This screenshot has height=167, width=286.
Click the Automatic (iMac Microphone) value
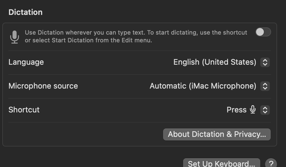(x=203, y=86)
